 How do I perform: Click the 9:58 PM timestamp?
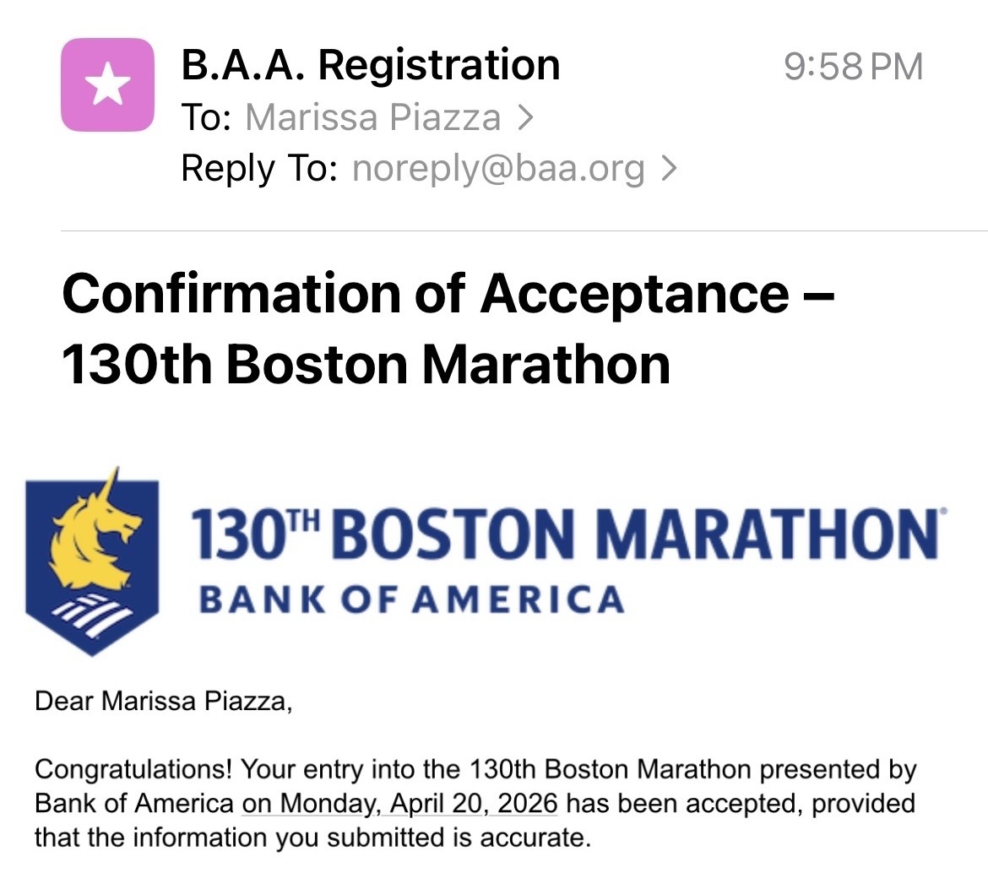[x=853, y=67]
